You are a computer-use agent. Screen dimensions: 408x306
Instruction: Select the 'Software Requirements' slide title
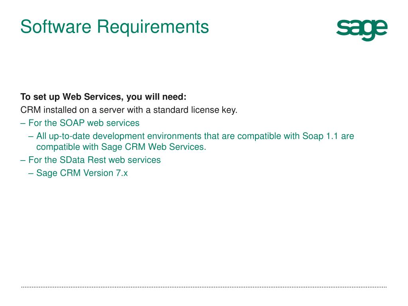pyautogui.click(x=114, y=27)
